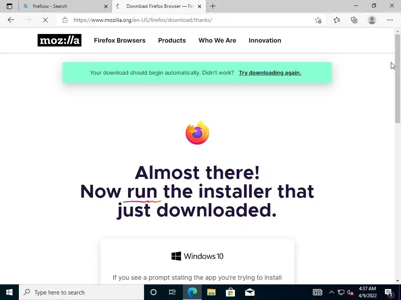
Task: Open Cortana from the taskbar
Action: [153, 292]
